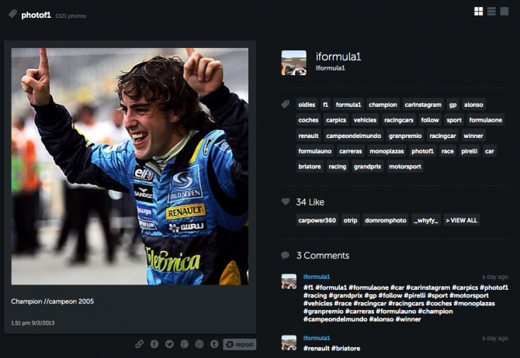Open iformula1 name on #renault comment
Viewport: 520px width, 358px height.
317,338
